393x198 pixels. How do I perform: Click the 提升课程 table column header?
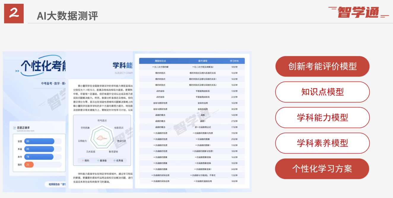pos(203,61)
